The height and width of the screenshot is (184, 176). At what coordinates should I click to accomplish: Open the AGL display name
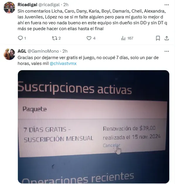tap(22, 51)
